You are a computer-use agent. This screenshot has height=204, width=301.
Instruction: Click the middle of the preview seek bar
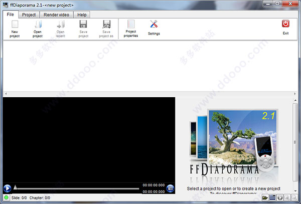coord(77,188)
